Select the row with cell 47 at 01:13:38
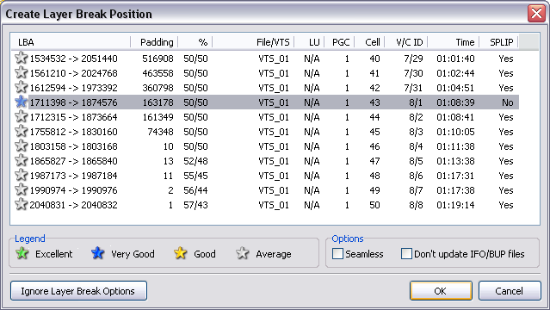The image size is (550, 310). point(265,161)
